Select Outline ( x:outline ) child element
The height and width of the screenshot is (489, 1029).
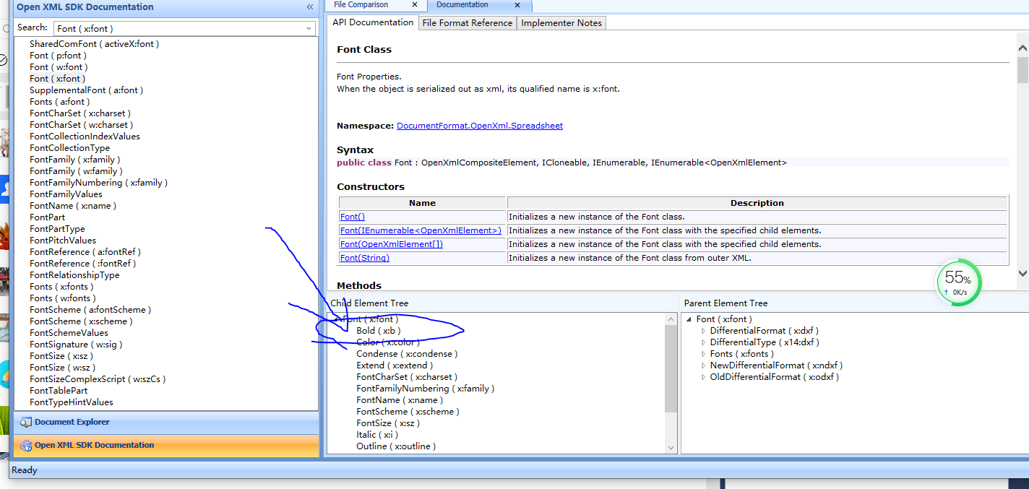point(396,446)
